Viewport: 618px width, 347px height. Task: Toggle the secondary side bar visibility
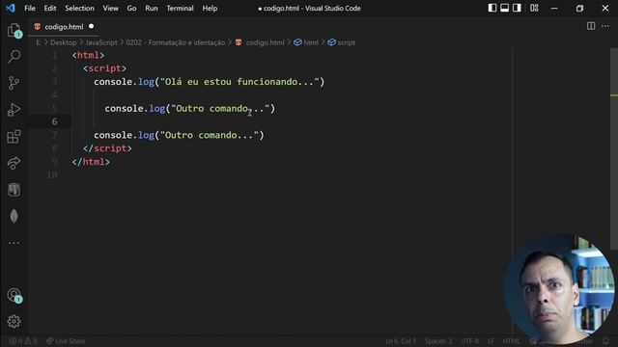coord(517,8)
